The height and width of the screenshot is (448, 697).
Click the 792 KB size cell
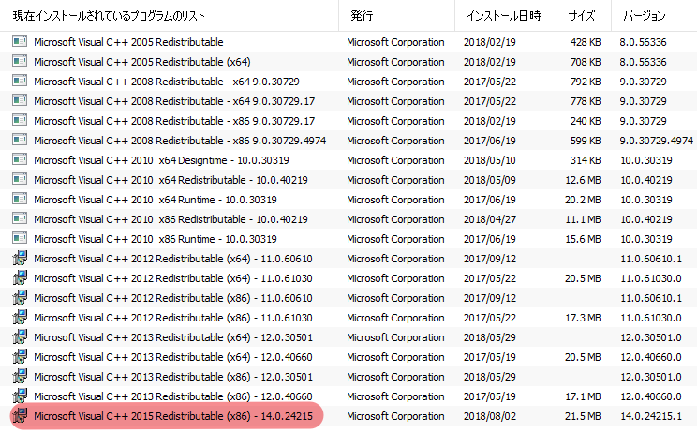586,82
